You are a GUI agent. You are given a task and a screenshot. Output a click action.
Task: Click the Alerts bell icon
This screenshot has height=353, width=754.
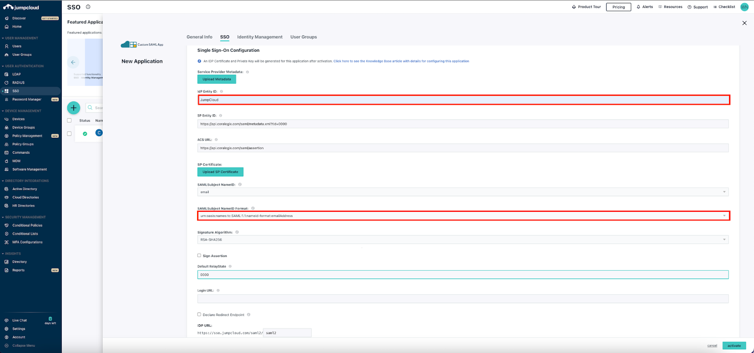tap(639, 7)
